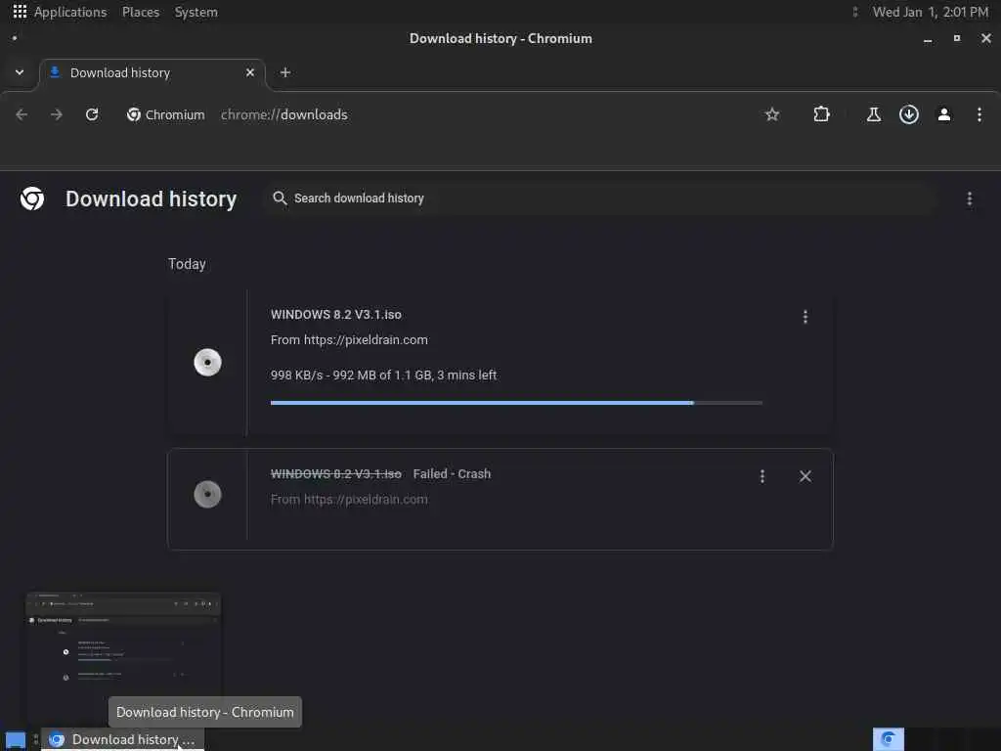
Task: Click the Download history taskbar button
Action: coord(122,739)
